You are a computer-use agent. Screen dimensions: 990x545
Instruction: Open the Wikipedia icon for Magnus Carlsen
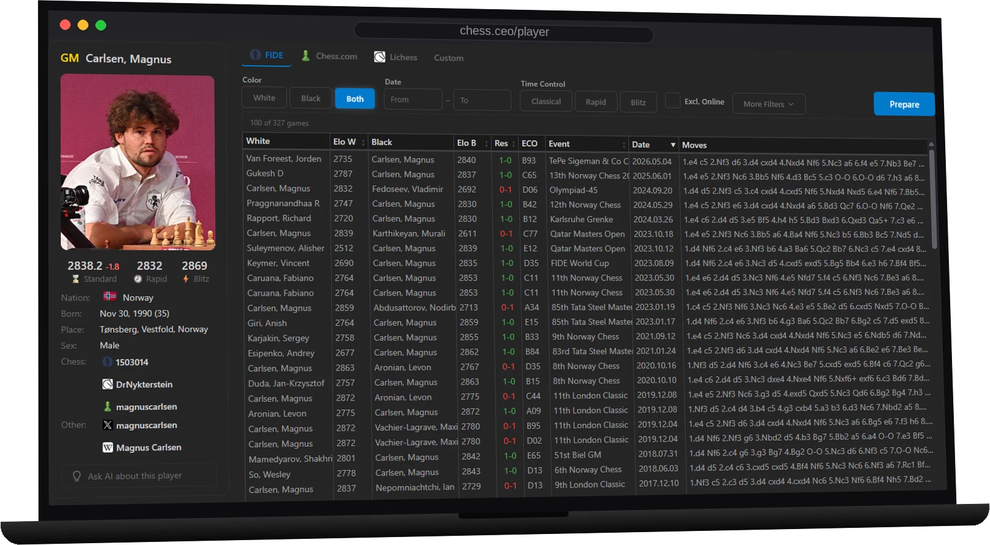point(107,448)
